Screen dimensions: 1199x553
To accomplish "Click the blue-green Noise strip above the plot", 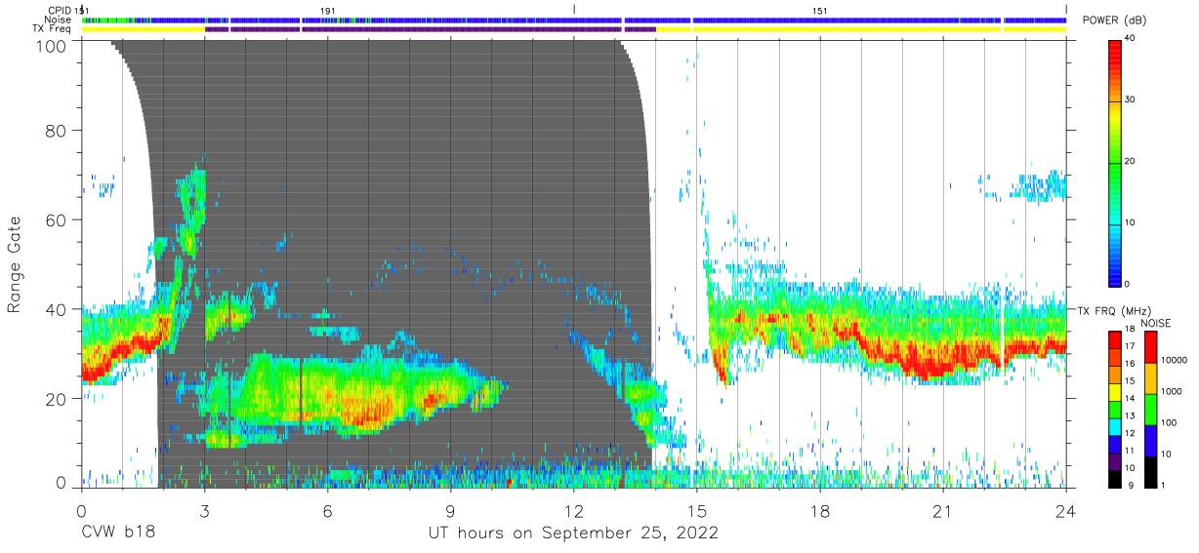I will tap(574, 20).
